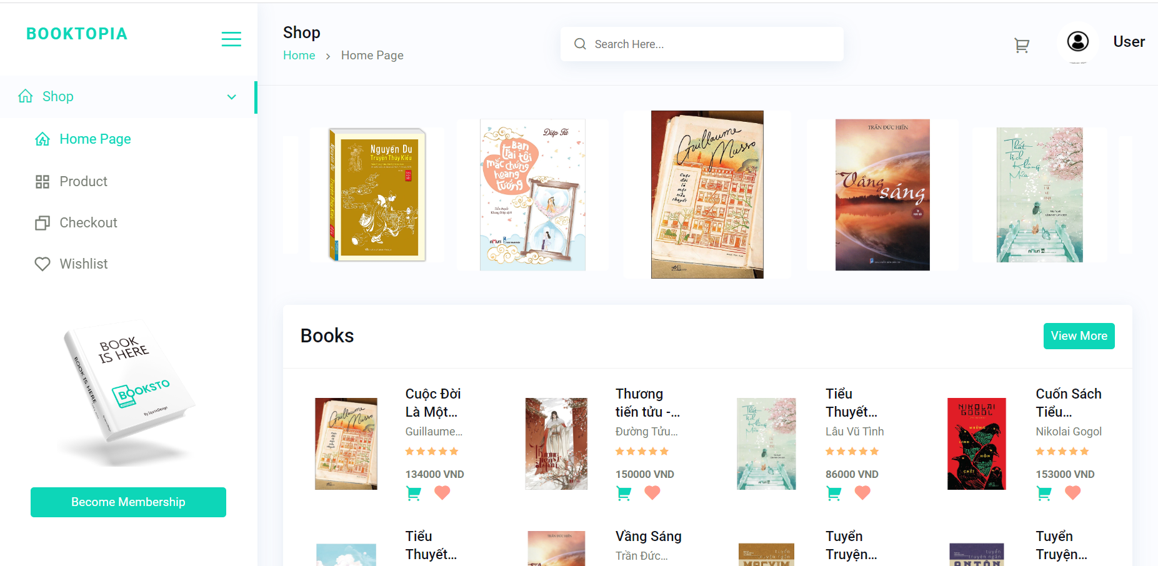Select the Product grid icon in sidebar
The width and height of the screenshot is (1158, 566).
pos(42,181)
